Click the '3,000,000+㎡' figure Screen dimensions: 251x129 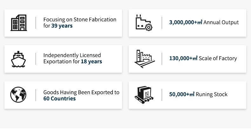pyautogui.click(x=186, y=22)
